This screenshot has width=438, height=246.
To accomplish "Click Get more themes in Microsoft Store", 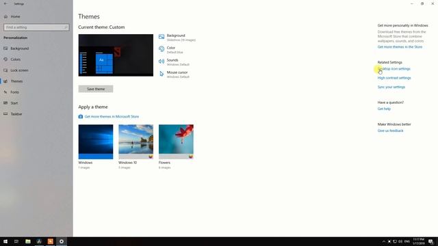I will (x=112, y=117).
